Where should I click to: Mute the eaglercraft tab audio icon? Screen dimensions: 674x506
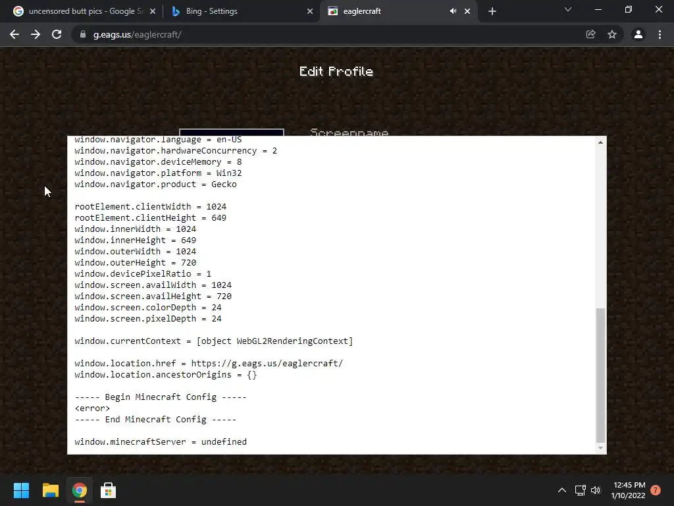(453, 11)
